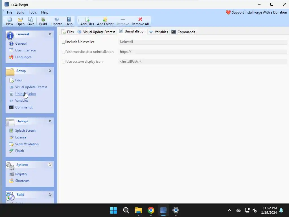Open the notifications bell icon

click(x=281, y=210)
